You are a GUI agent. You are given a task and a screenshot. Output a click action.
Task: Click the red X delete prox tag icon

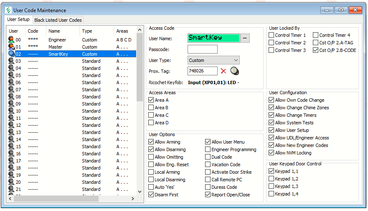[223, 71]
